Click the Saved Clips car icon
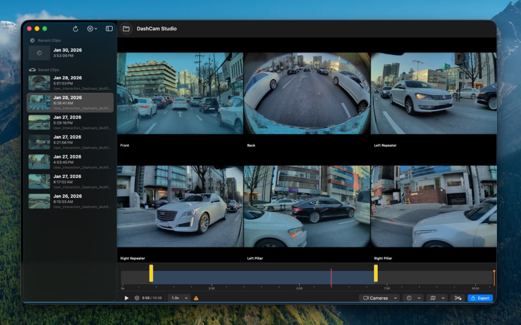 click(x=32, y=70)
